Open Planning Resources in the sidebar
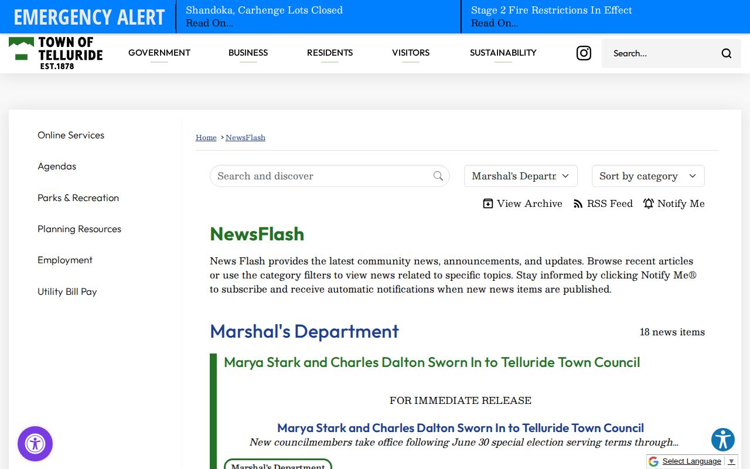 [80, 229]
